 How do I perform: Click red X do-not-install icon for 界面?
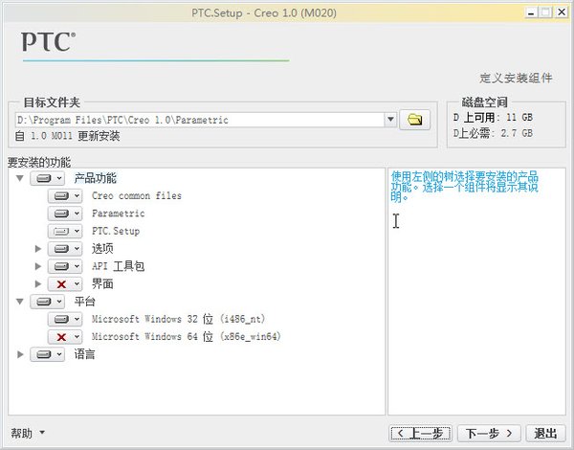coord(61,284)
